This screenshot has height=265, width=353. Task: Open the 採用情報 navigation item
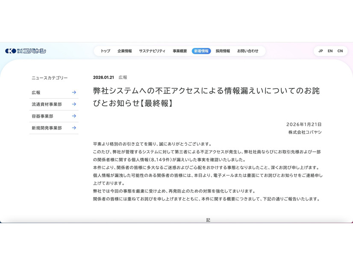coord(223,50)
